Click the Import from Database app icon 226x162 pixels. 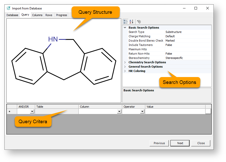8,8
